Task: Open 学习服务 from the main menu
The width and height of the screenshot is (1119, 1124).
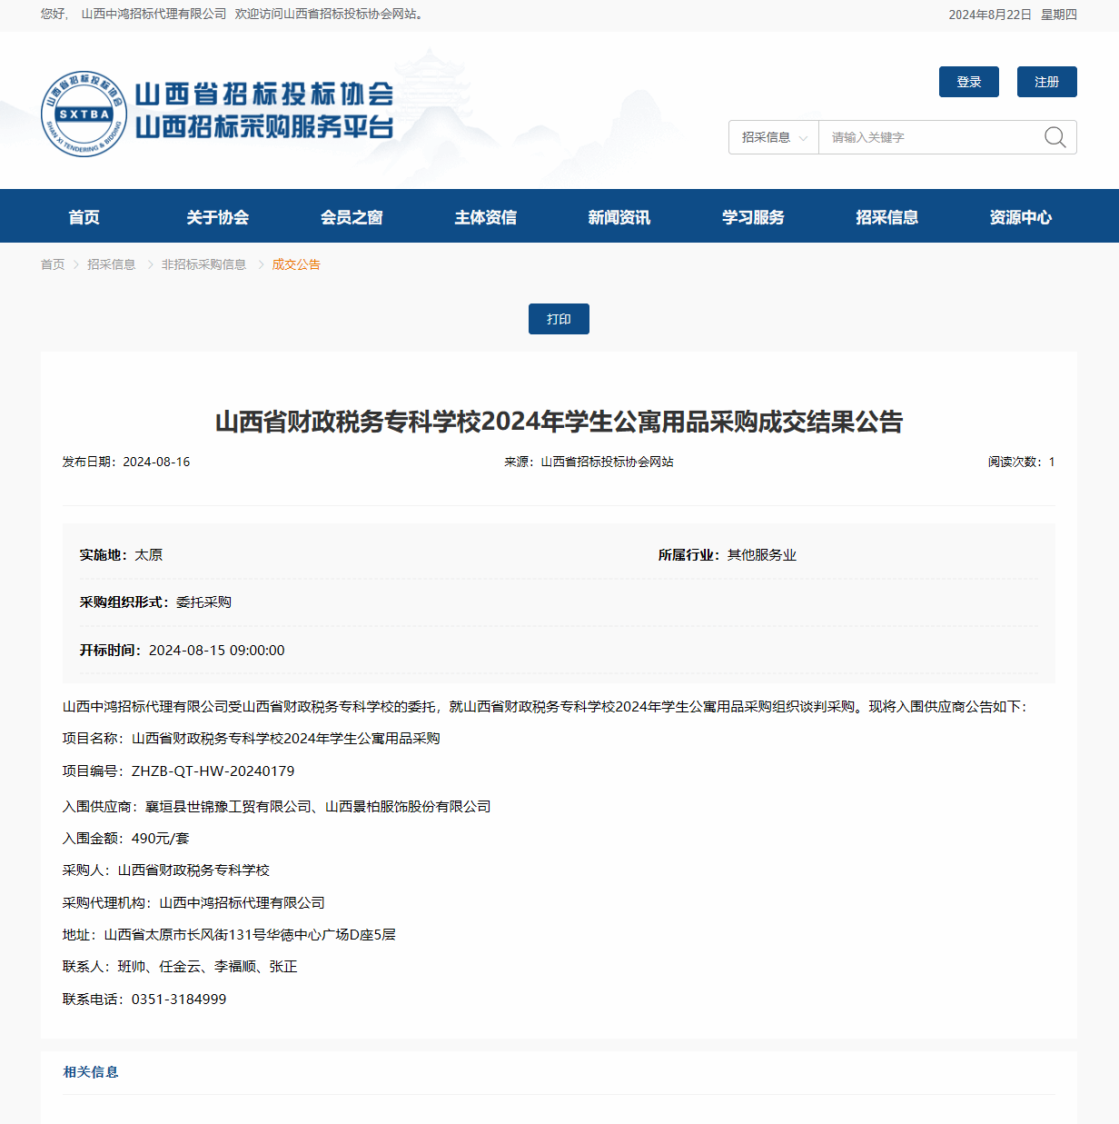Action: (753, 217)
